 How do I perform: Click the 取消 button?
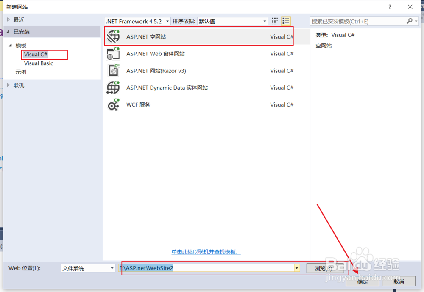tap(399, 281)
